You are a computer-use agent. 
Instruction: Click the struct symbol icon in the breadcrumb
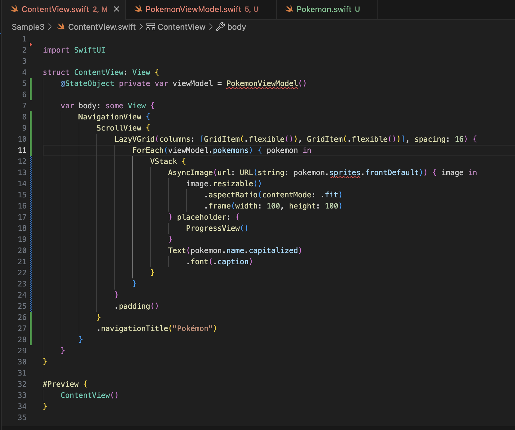coord(151,27)
